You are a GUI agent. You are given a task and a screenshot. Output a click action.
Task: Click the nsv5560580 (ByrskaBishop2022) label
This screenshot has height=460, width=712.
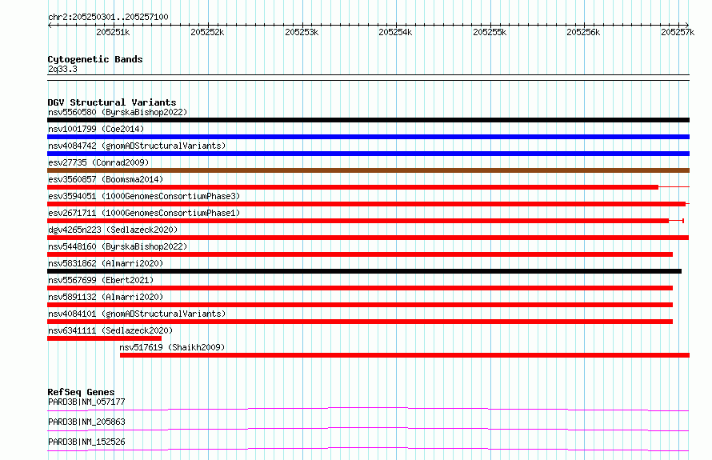click(x=118, y=112)
